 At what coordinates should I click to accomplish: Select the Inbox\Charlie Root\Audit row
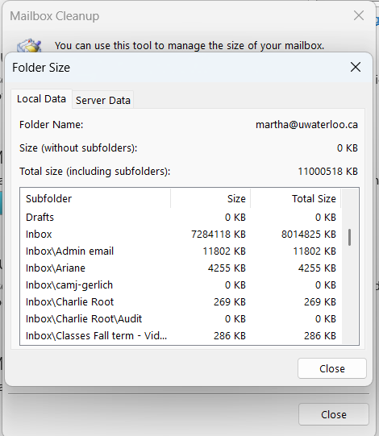181,319
